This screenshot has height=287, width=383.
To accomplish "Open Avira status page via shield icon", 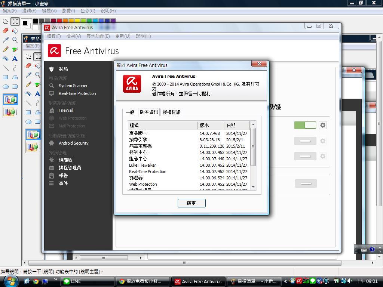I will [x=51, y=69].
